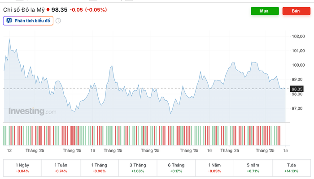
Task: Click the red Bán button
Action: coord(296,11)
